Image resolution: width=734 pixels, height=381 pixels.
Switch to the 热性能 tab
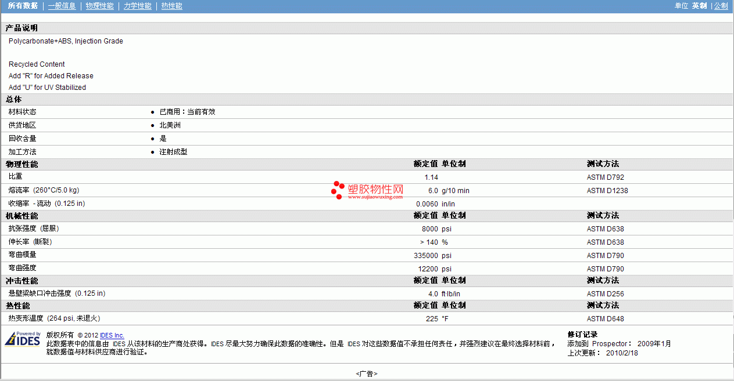(x=171, y=6)
